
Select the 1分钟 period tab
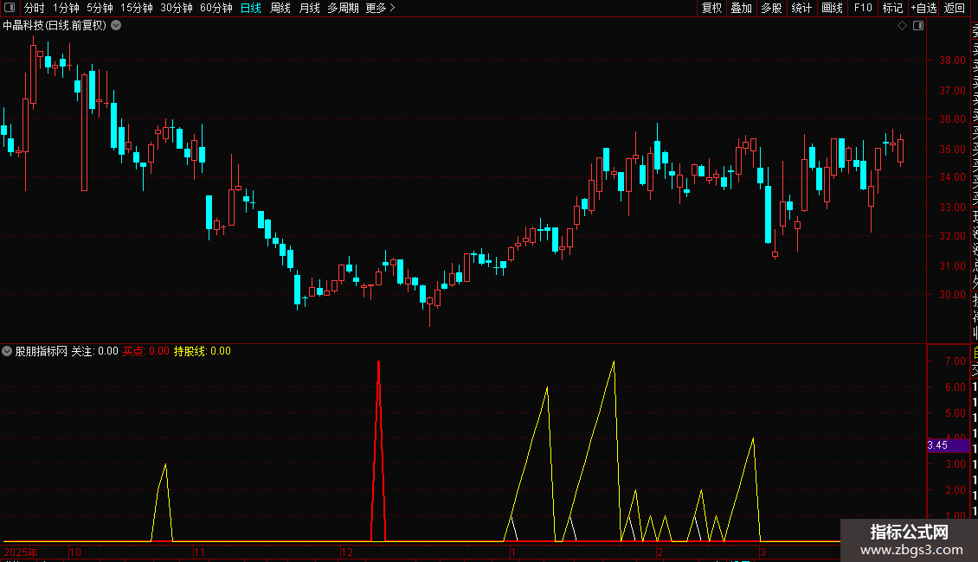click(x=66, y=8)
